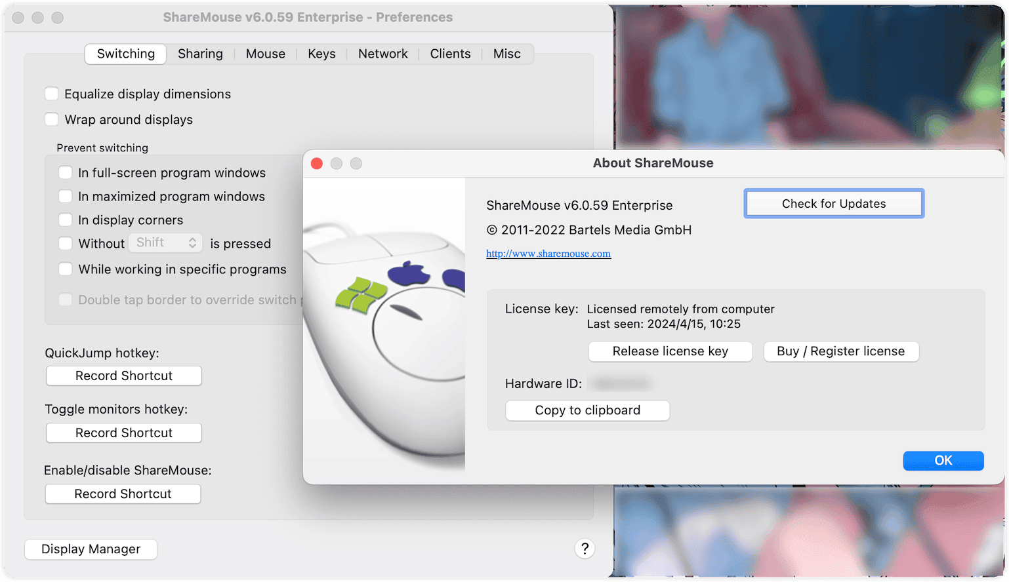Enable Equalize display dimensions checkbox
1009x582 pixels.
coord(52,94)
